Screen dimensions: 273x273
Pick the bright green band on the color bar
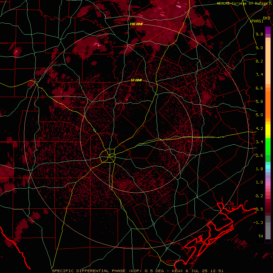268,146
